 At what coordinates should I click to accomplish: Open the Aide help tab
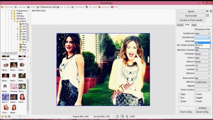pos(115,7)
